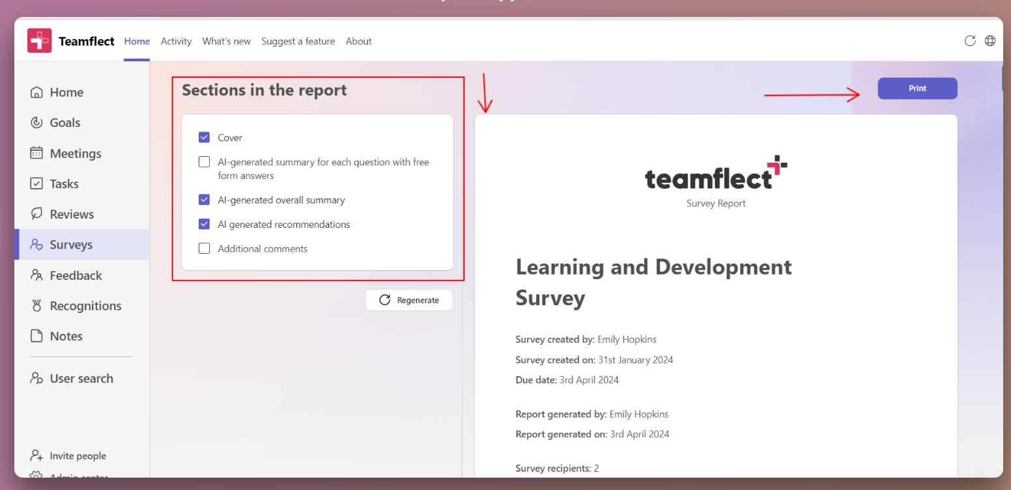Open the globe language icon
This screenshot has width=1011, height=490.
coord(990,41)
